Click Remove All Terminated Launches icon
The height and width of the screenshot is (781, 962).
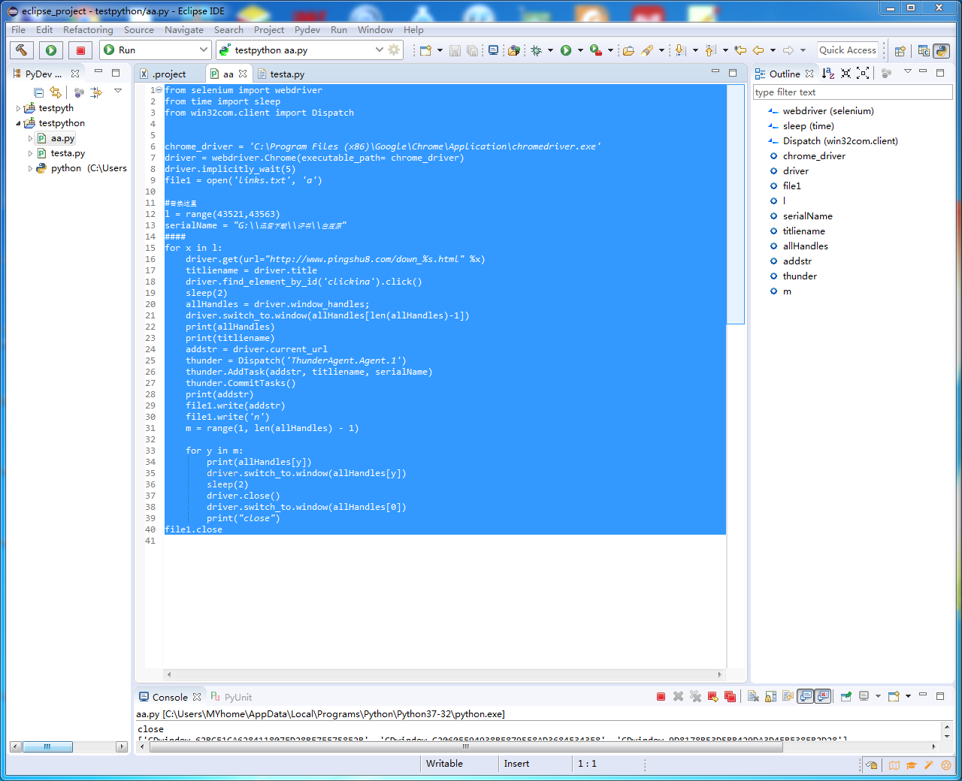pyautogui.click(x=695, y=697)
